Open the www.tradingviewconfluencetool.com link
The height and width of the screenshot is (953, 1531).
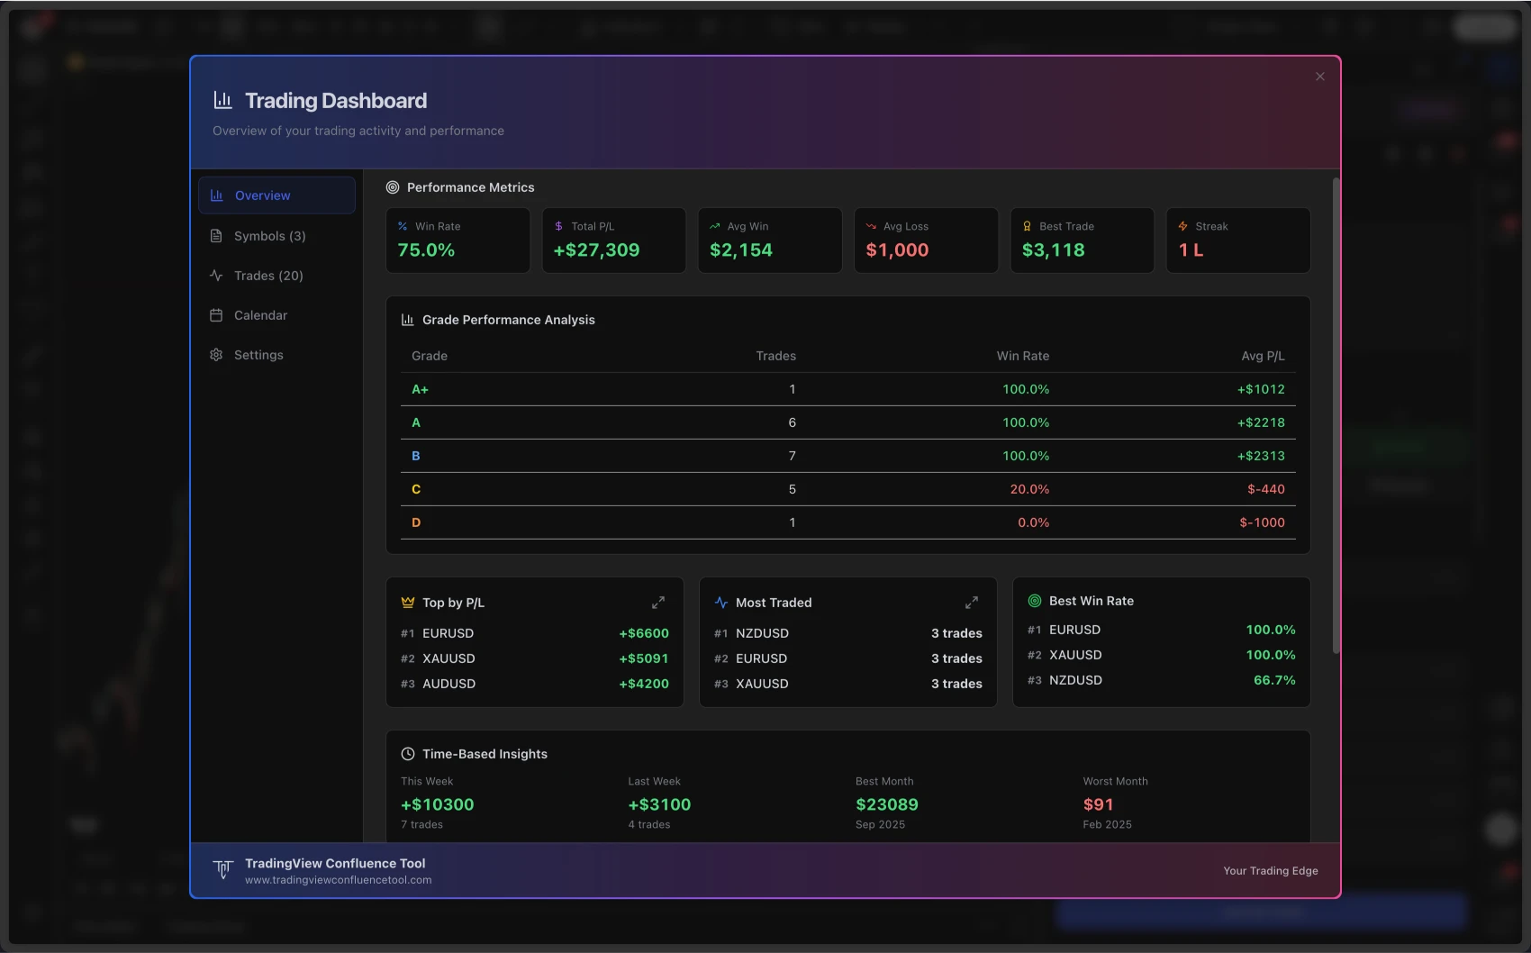338,881
